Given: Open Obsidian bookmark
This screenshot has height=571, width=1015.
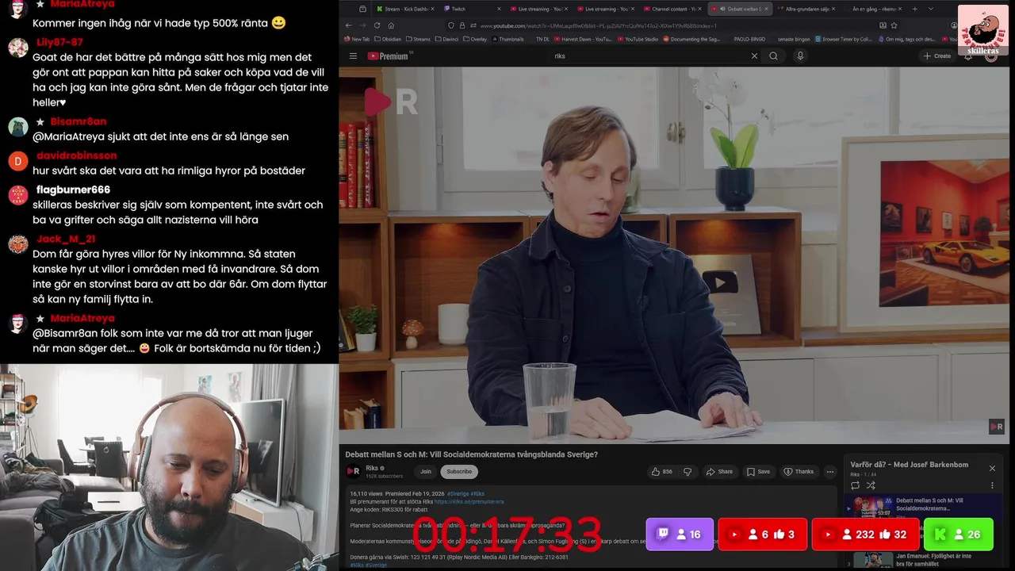Looking at the screenshot, I should (387, 39).
